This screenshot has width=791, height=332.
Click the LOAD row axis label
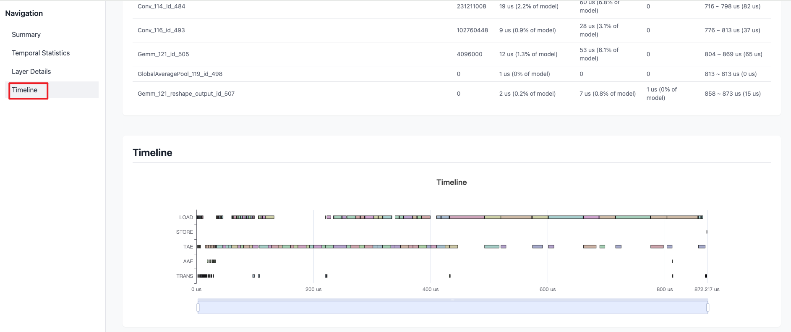point(186,217)
